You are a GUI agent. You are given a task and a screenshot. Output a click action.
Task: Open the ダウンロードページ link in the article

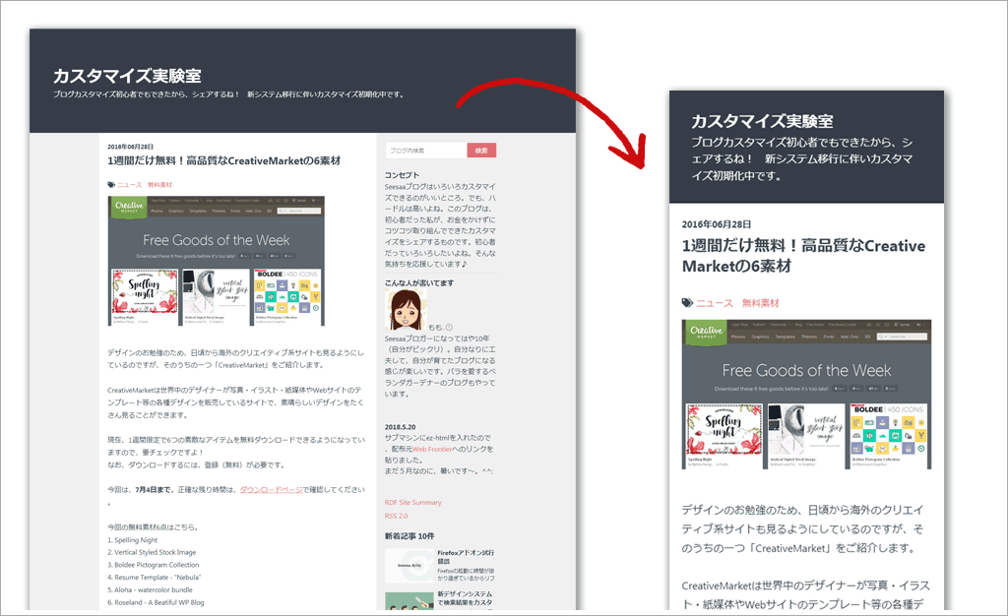tap(272, 489)
